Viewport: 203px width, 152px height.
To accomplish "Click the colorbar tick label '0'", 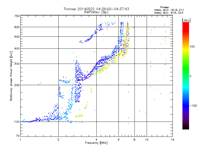I will coord(190,76).
